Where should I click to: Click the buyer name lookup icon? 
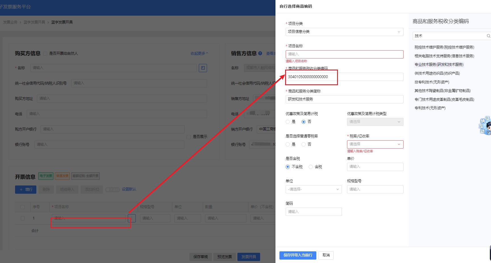[x=203, y=68]
